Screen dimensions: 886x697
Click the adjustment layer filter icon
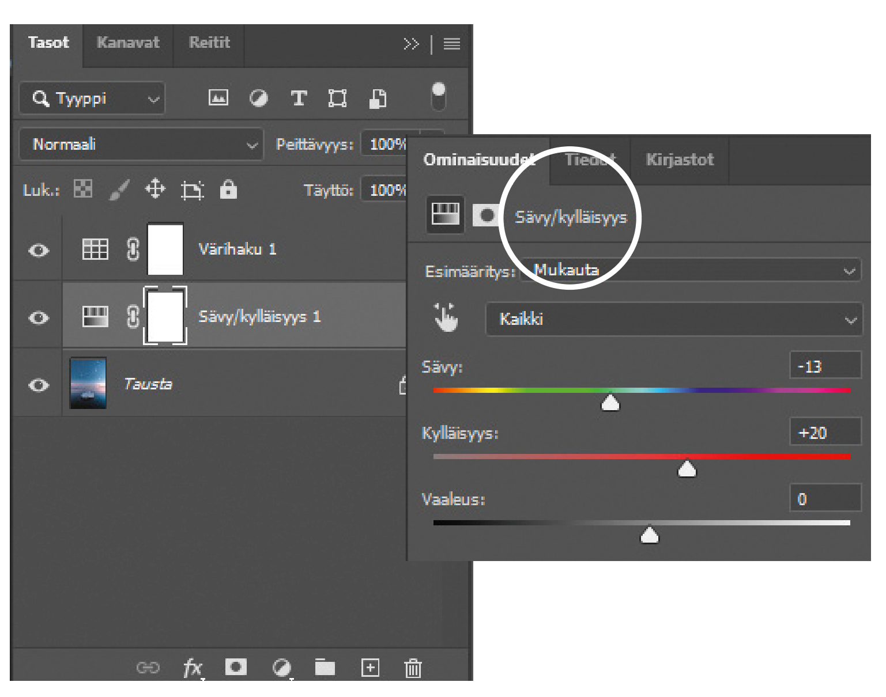(x=258, y=99)
